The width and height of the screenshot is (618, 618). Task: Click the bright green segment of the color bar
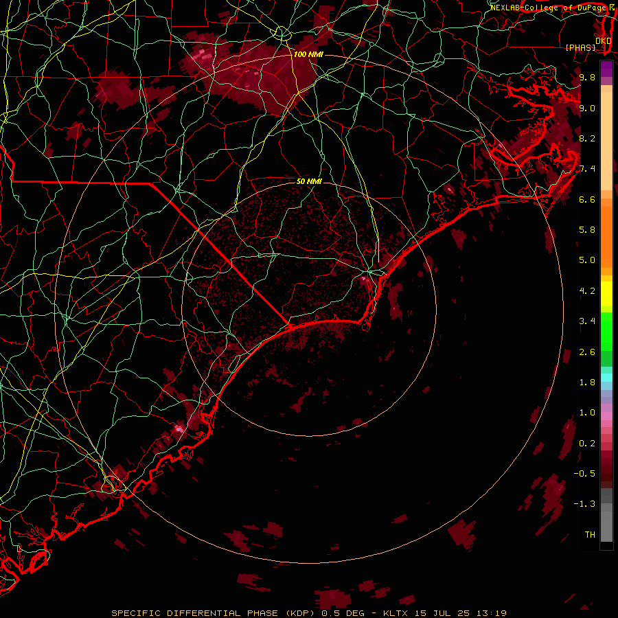coord(606,331)
